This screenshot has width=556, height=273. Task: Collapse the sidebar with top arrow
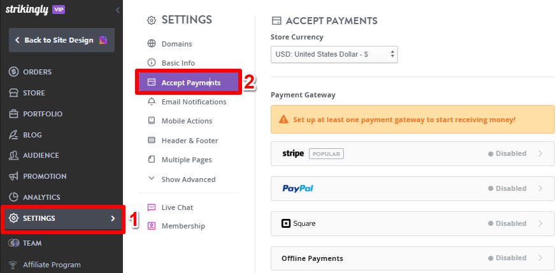pyautogui.click(x=118, y=10)
